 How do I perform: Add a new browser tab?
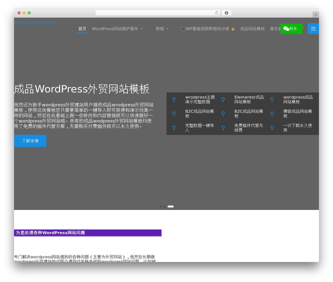tap(316, 15)
